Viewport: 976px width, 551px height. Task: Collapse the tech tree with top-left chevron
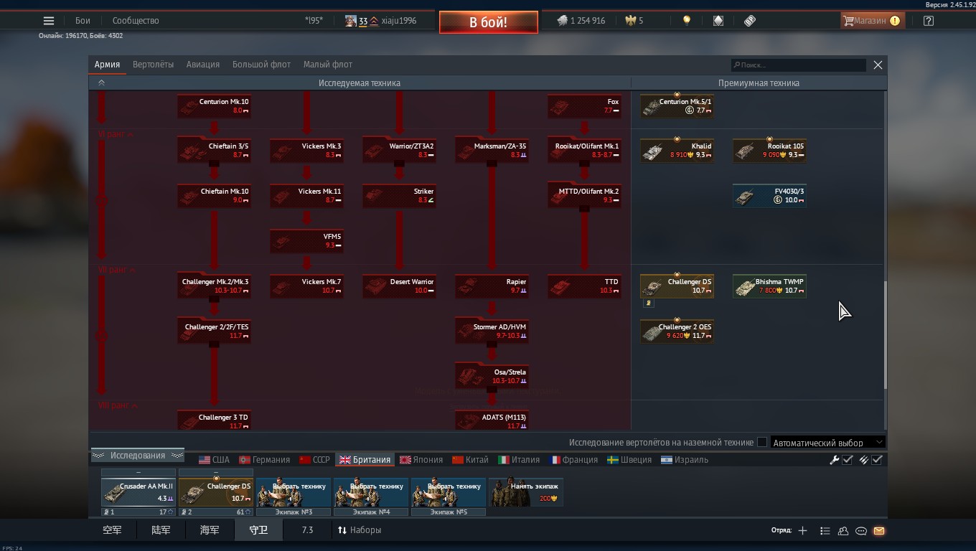tap(101, 83)
